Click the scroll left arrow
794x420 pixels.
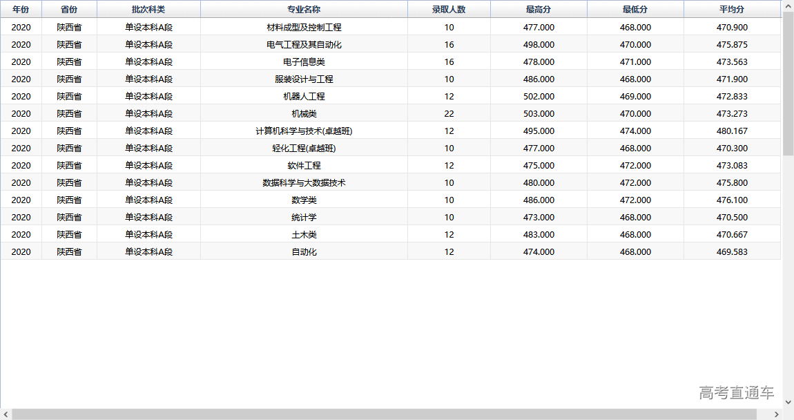point(6,414)
